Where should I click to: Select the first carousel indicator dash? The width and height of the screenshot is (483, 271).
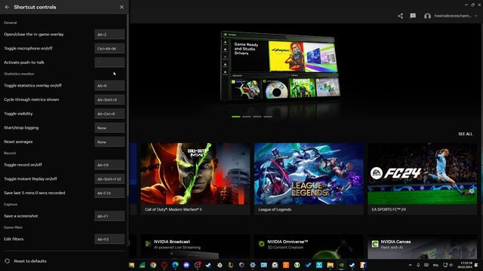pyautogui.click(x=236, y=117)
